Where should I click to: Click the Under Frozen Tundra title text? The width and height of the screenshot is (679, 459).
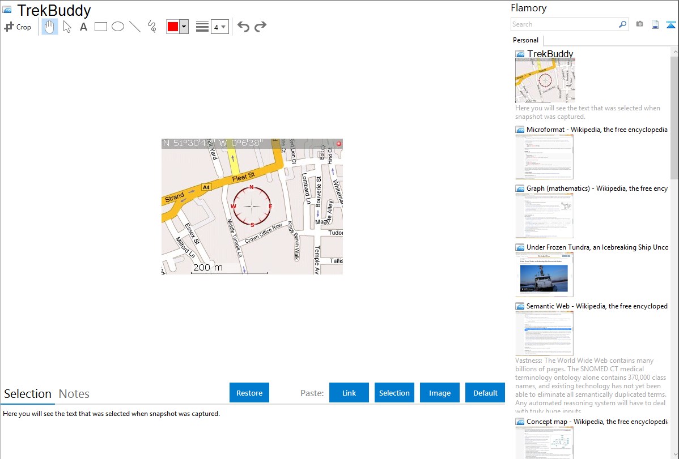[x=597, y=247]
